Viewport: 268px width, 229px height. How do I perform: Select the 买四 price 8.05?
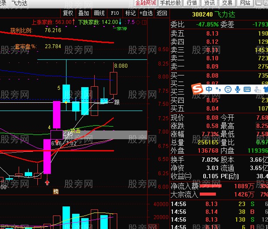click(x=212, y=100)
